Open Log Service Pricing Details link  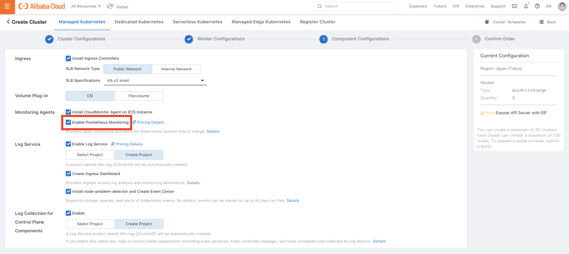pos(129,144)
